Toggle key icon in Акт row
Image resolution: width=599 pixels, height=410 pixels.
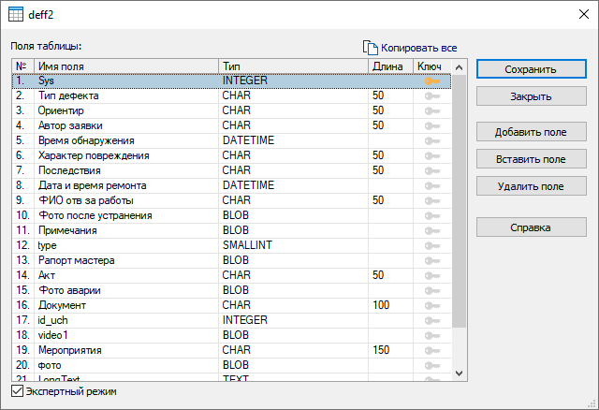click(x=432, y=276)
